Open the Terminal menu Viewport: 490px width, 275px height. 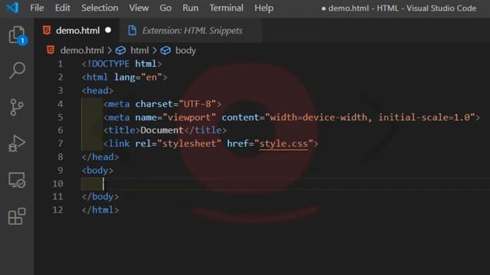click(x=227, y=8)
